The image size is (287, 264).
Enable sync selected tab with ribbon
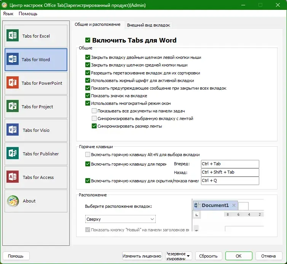point(94,119)
